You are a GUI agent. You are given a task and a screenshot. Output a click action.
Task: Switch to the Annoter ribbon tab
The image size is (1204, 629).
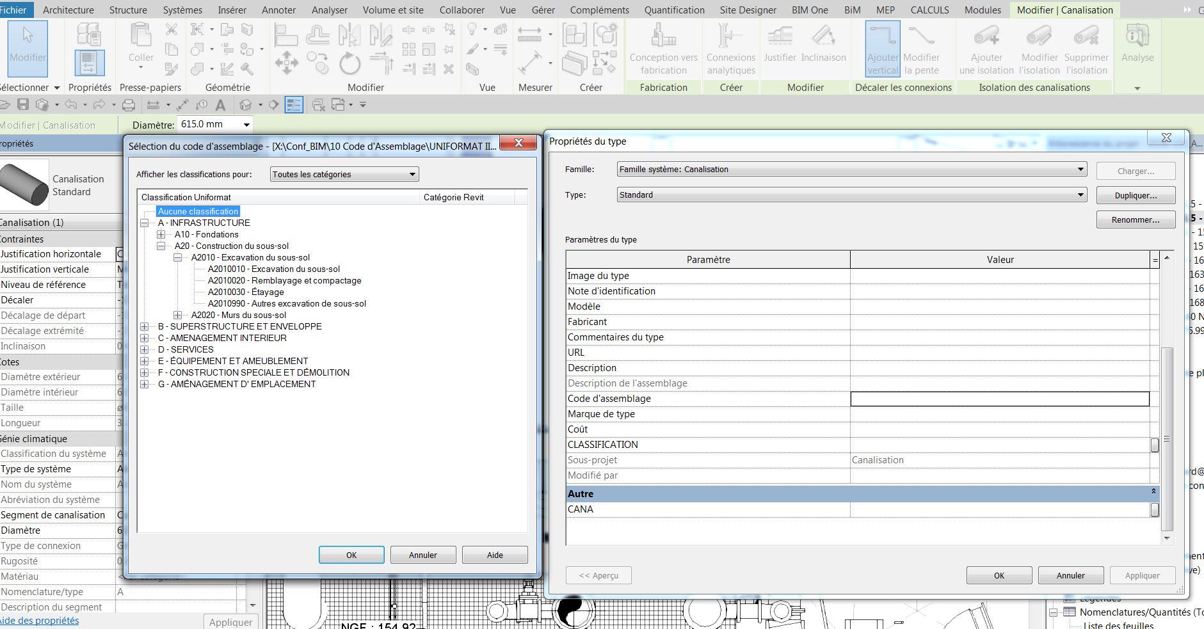(x=278, y=10)
